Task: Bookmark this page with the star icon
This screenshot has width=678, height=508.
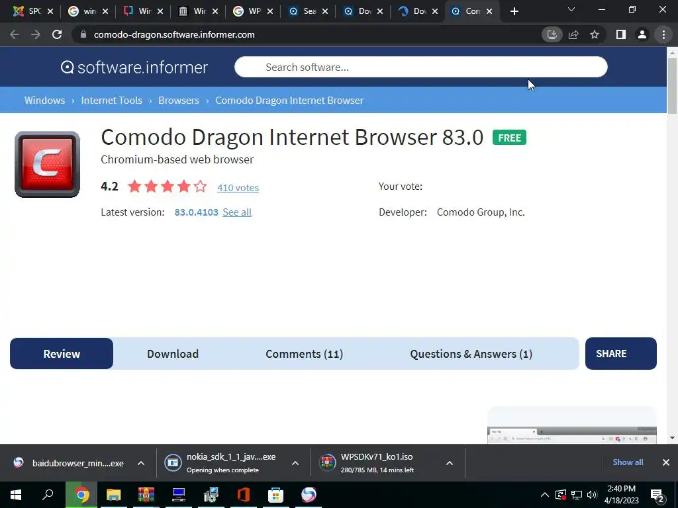Action: 595,34
